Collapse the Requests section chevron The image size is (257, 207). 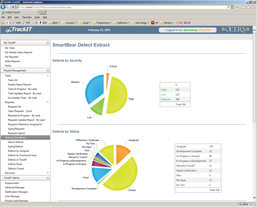click(x=48, y=102)
